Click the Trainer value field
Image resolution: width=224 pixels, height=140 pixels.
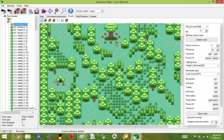pyautogui.click(x=216, y=88)
